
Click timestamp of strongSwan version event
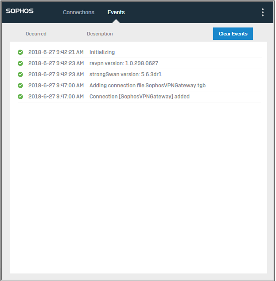click(56, 74)
